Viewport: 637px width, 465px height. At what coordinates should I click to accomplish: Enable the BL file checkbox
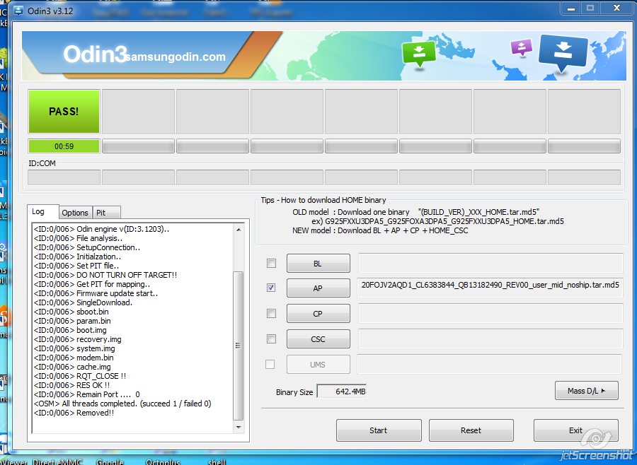point(271,264)
